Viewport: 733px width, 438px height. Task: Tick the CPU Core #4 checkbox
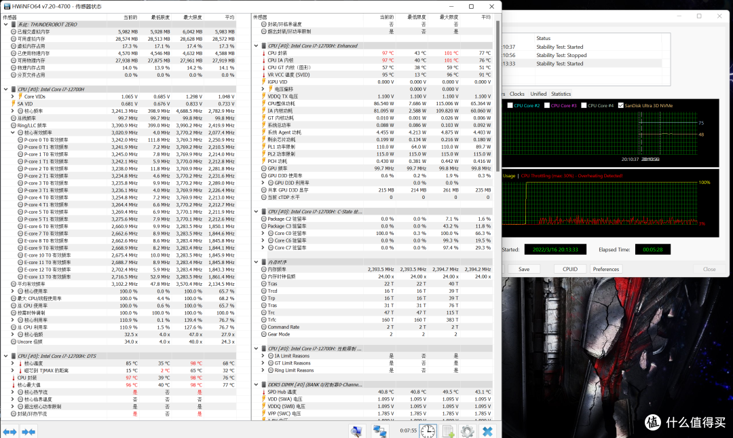tap(583, 105)
